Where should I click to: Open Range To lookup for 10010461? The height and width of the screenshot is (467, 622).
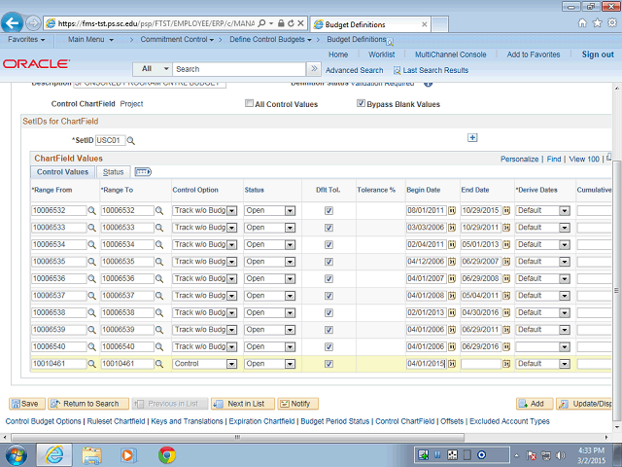[162, 364]
